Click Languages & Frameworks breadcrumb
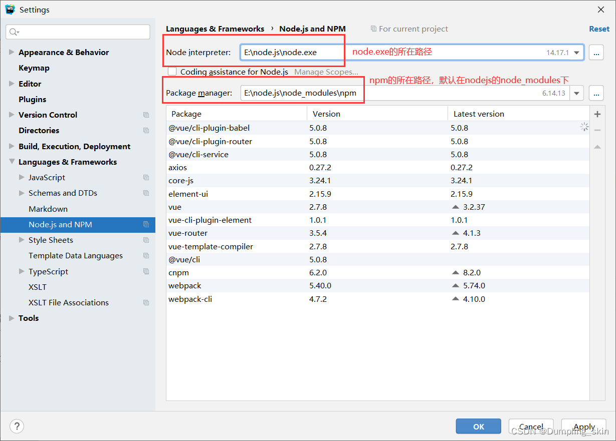 [x=215, y=29]
